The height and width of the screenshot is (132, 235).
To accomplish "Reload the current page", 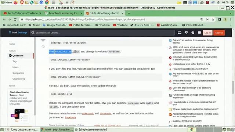I will coord(15,19).
